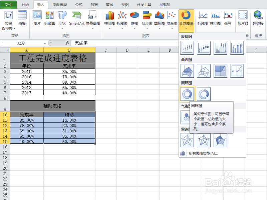Insert Column sparkline (柱形图)
The height and width of the screenshot is (200, 267).
[215, 18]
